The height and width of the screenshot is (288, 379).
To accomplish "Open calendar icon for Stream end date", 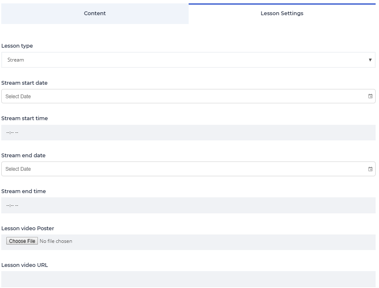I will [x=370, y=169].
